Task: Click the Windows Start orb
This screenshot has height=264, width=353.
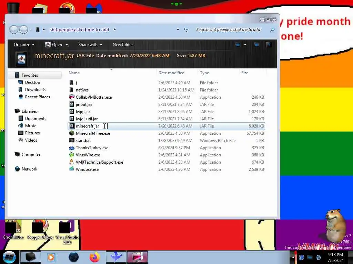Action: point(9,257)
